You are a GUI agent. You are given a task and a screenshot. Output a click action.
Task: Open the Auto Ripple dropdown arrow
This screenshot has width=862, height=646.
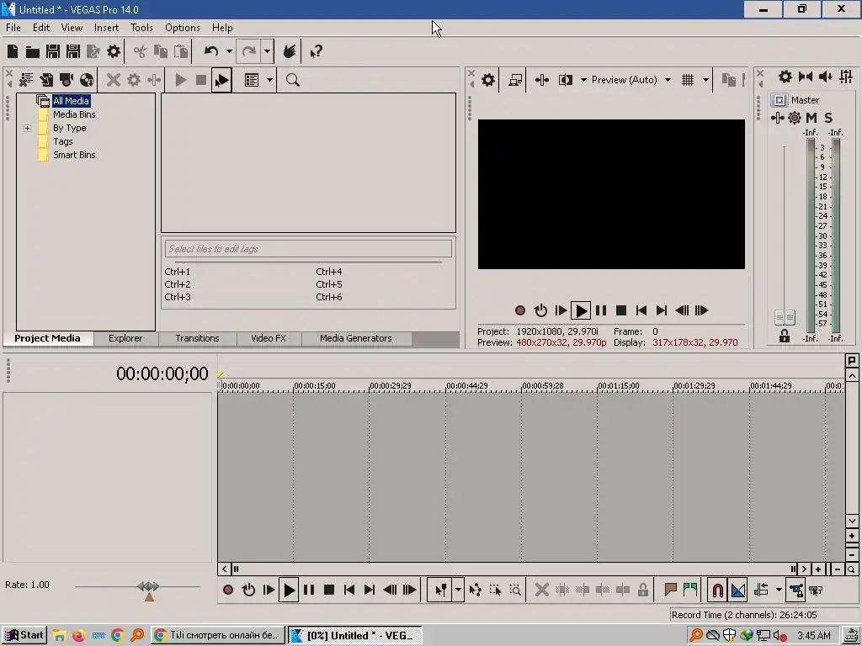point(779,590)
